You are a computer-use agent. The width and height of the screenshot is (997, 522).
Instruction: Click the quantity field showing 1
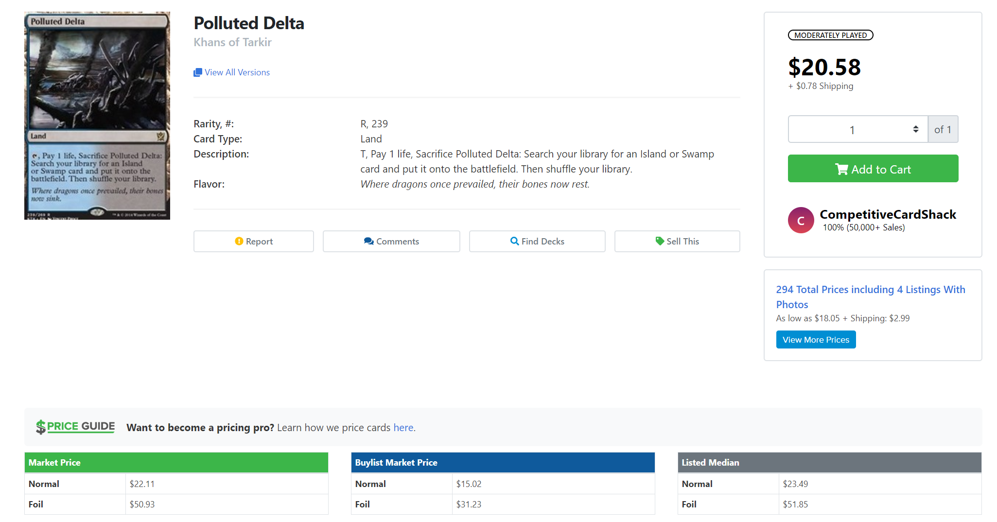[x=852, y=130]
